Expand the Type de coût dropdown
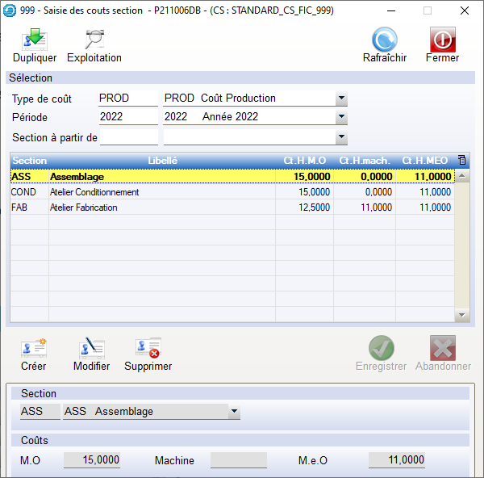 click(x=341, y=99)
